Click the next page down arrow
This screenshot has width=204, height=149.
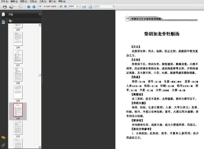(x=34, y=6)
